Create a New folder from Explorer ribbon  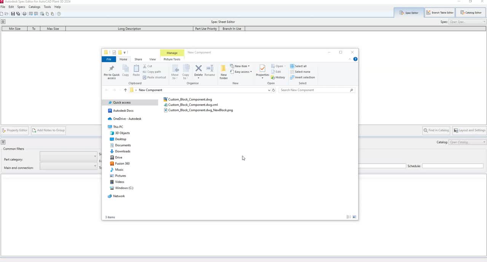coord(224,72)
